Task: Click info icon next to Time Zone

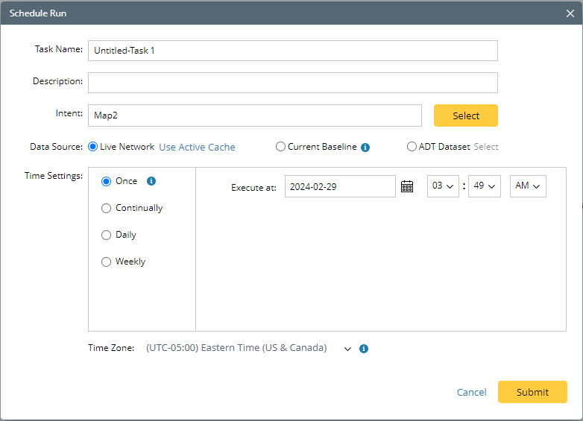Action: pos(364,348)
